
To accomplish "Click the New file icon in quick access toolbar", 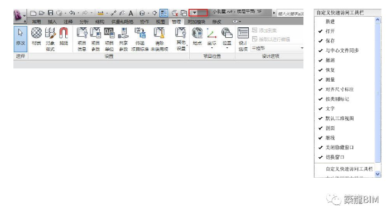I will coord(33,13).
